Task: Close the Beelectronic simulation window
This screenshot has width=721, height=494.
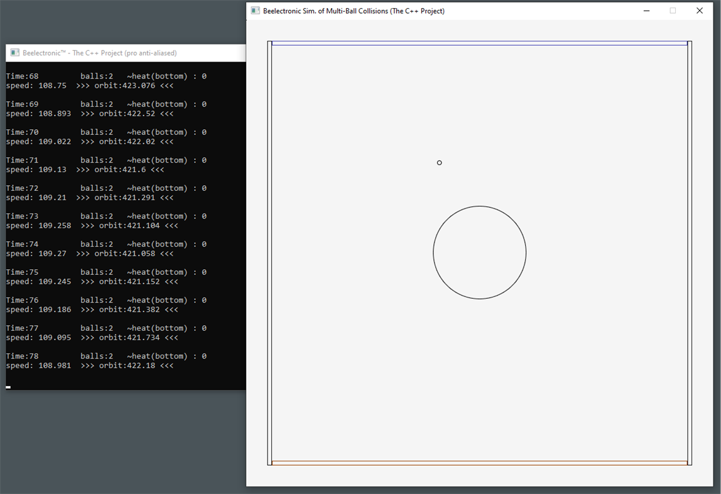Action: [699, 11]
